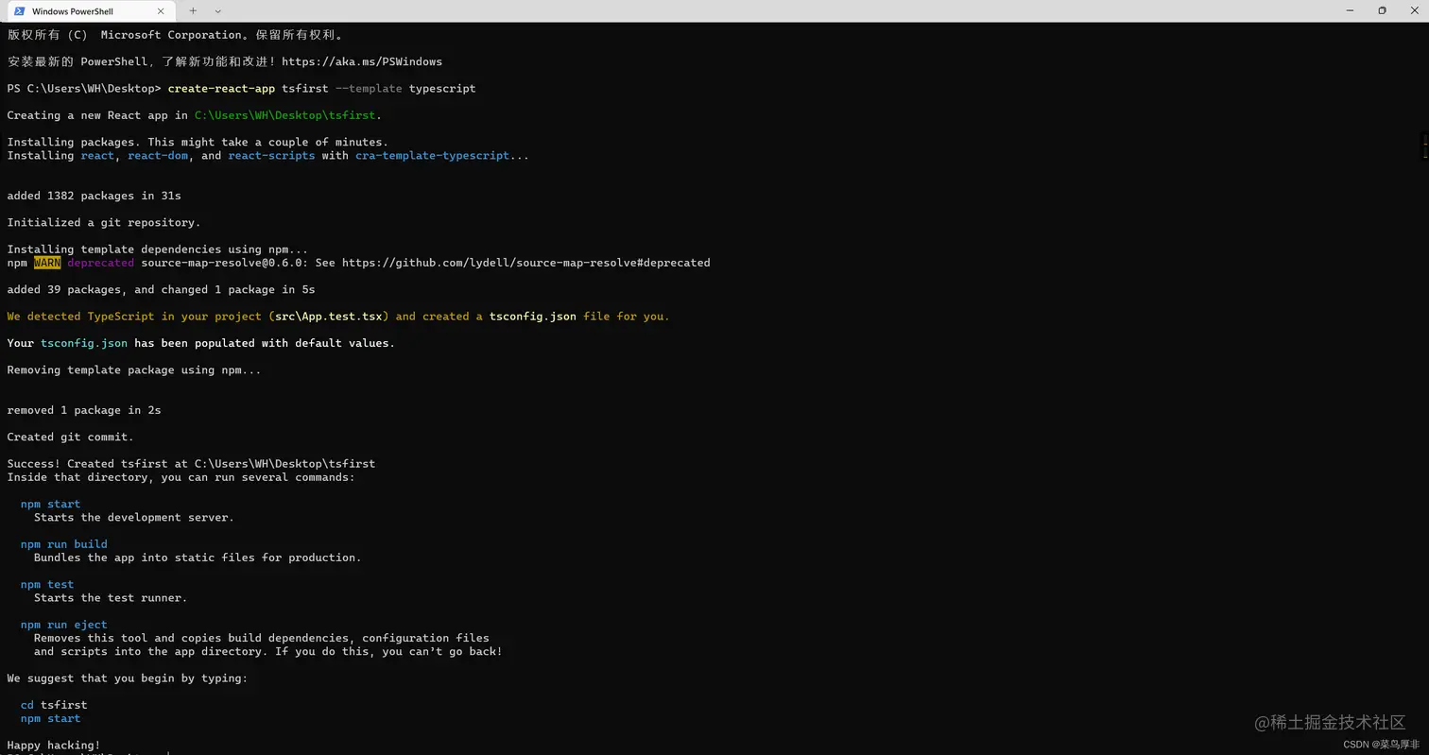Click 'We suggest that you begin by typing:'
Screen dimensions: 1429x755
coord(128,678)
